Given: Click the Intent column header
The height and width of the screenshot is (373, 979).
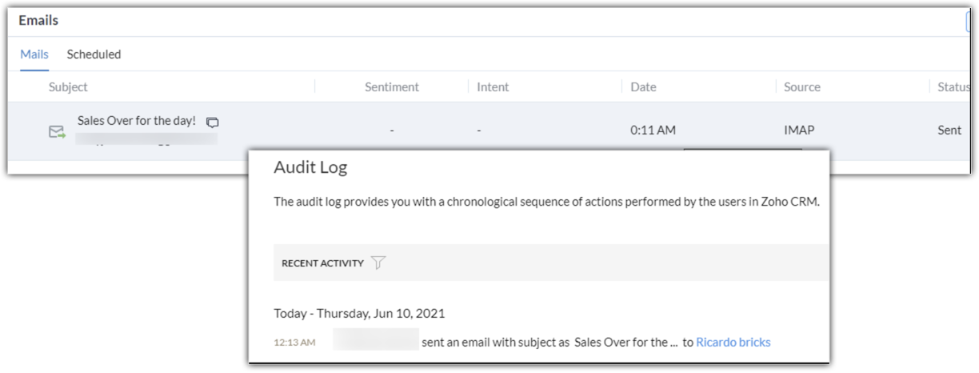Looking at the screenshot, I should (x=493, y=86).
